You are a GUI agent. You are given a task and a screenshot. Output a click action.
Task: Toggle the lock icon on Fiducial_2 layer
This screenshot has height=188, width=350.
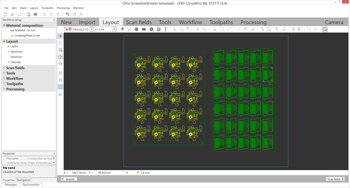click(x=66, y=29)
